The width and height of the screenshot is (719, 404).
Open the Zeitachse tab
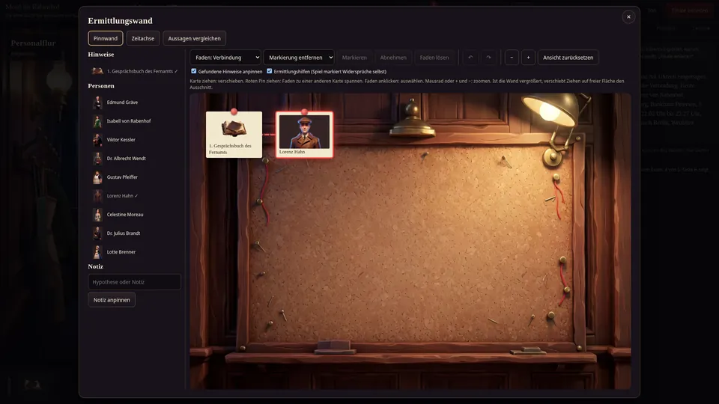pos(142,38)
